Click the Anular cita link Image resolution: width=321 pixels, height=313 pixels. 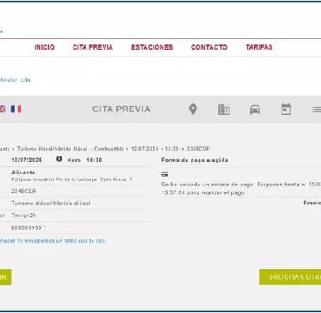pos(15,80)
